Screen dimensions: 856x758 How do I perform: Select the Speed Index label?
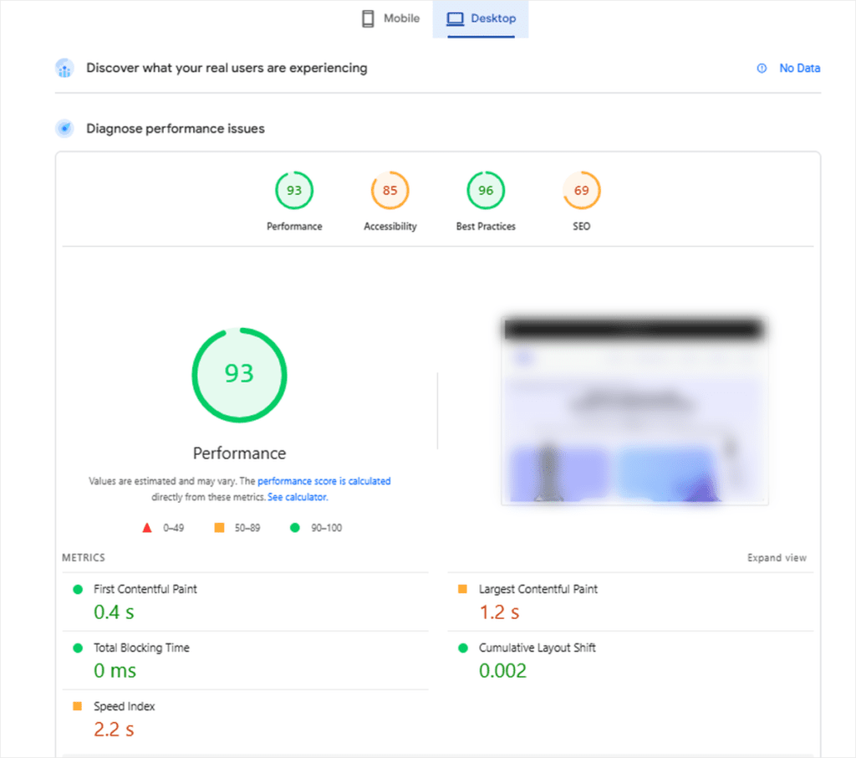tap(125, 706)
